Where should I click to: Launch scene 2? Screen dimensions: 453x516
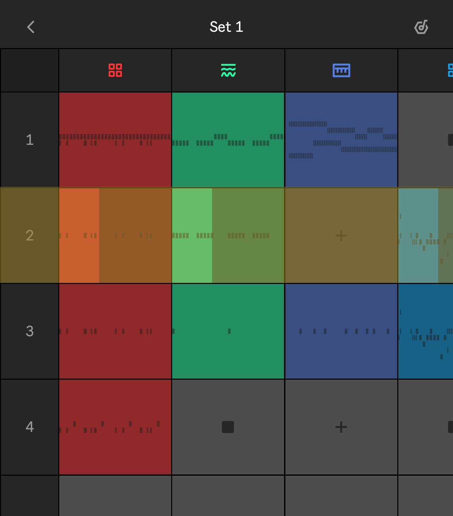(x=30, y=236)
